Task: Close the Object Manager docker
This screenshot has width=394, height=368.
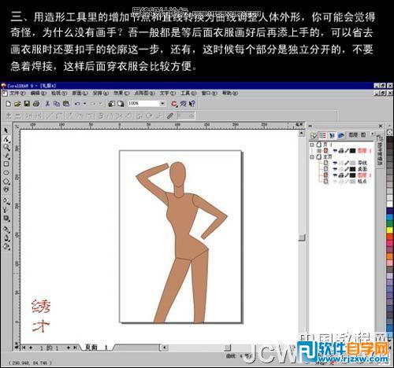Action: point(381,126)
